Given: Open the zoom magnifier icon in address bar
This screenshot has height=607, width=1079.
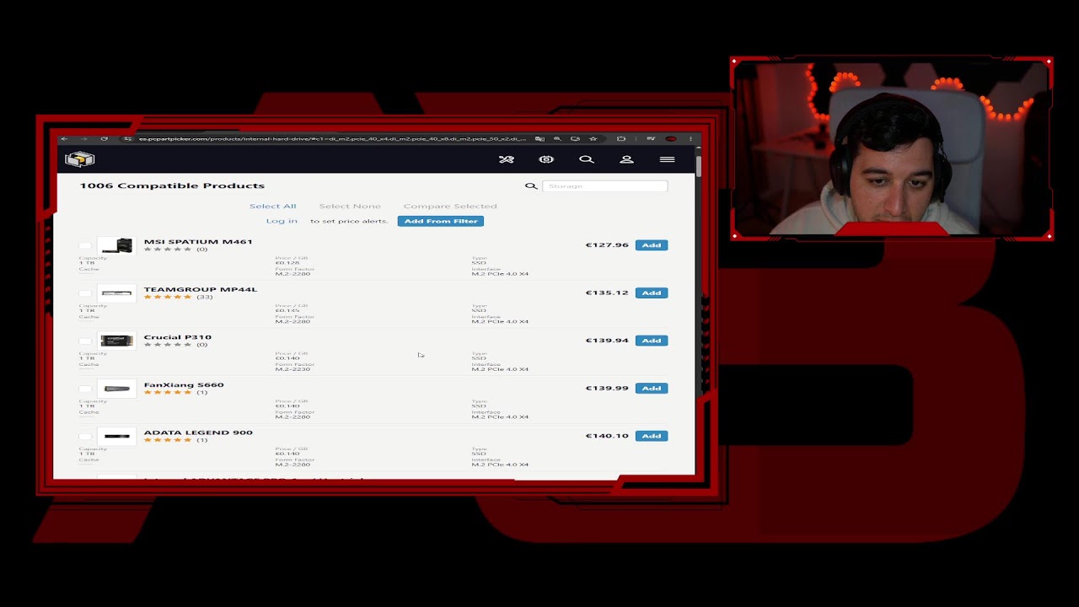Looking at the screenshot, I should click(557, 138).
